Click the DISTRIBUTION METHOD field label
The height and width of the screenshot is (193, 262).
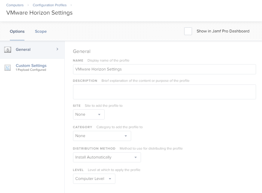94,148
